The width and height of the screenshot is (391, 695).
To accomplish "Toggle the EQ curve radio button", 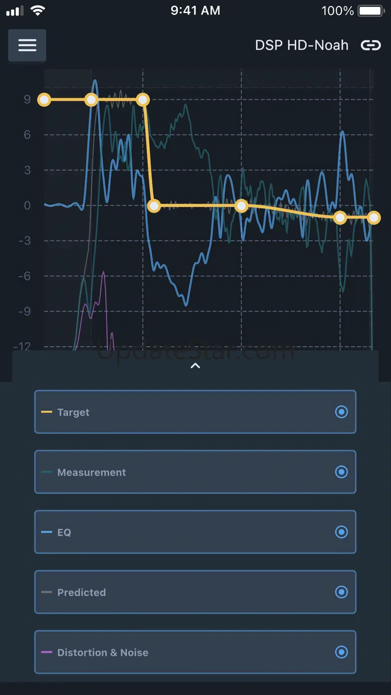I will click(x=341, y=532).
